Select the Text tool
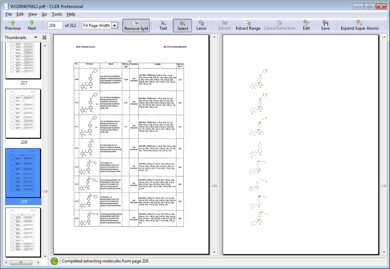Image resolution: width=390 pixels, height=269 pixels. (163, 25)
